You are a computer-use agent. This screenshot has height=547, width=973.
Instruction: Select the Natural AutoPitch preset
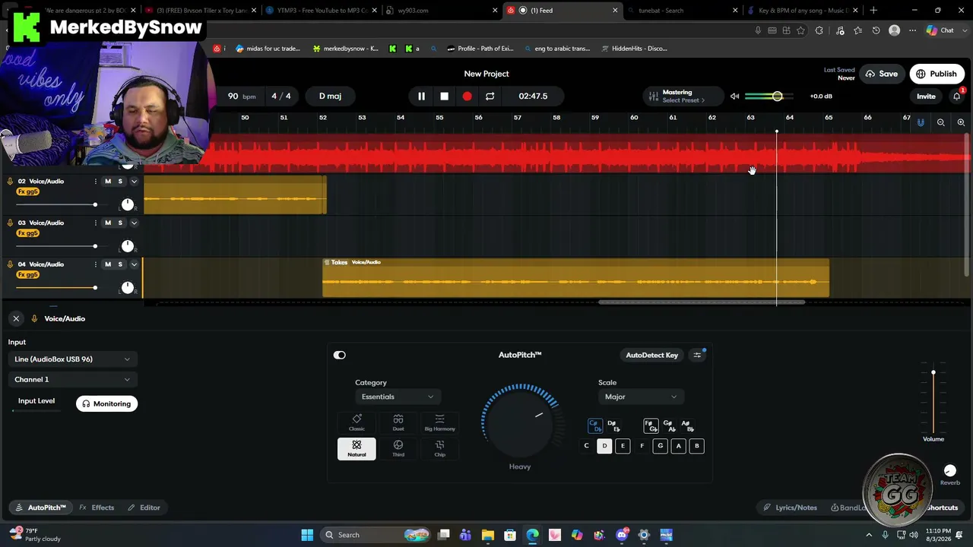coord(357,449)
